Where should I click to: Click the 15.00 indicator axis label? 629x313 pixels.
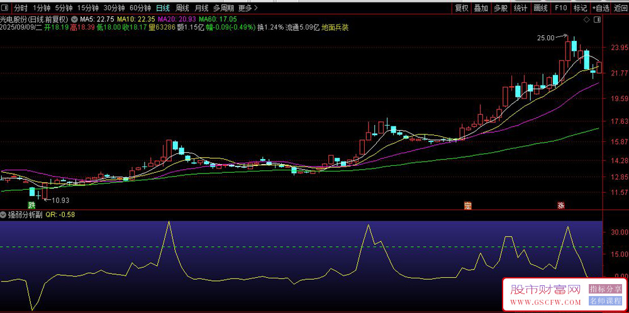tap(620, 254)
